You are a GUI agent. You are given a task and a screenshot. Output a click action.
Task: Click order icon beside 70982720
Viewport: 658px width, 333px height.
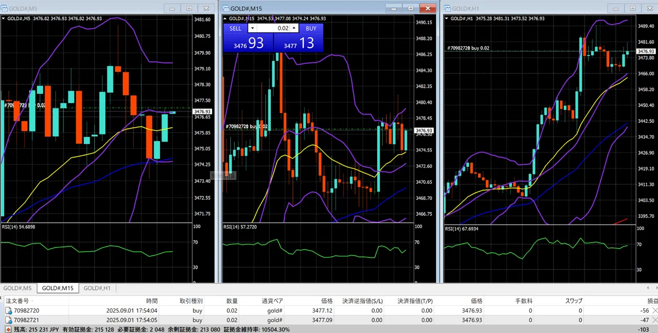pyautogui.click(x=8, y=311)
